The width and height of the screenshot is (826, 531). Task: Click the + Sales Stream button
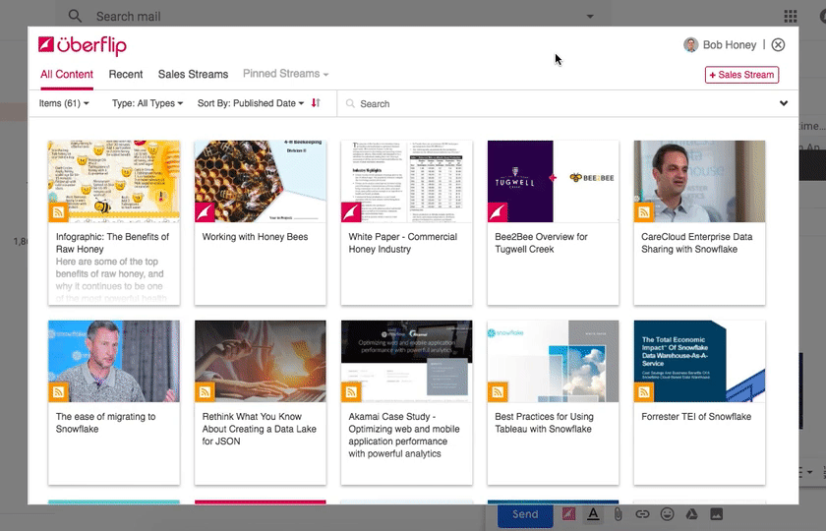point(741,75)
